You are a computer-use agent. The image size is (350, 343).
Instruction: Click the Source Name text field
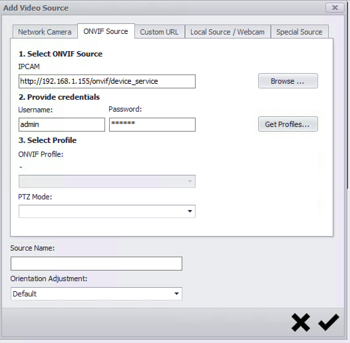click(x=96, y=264)
